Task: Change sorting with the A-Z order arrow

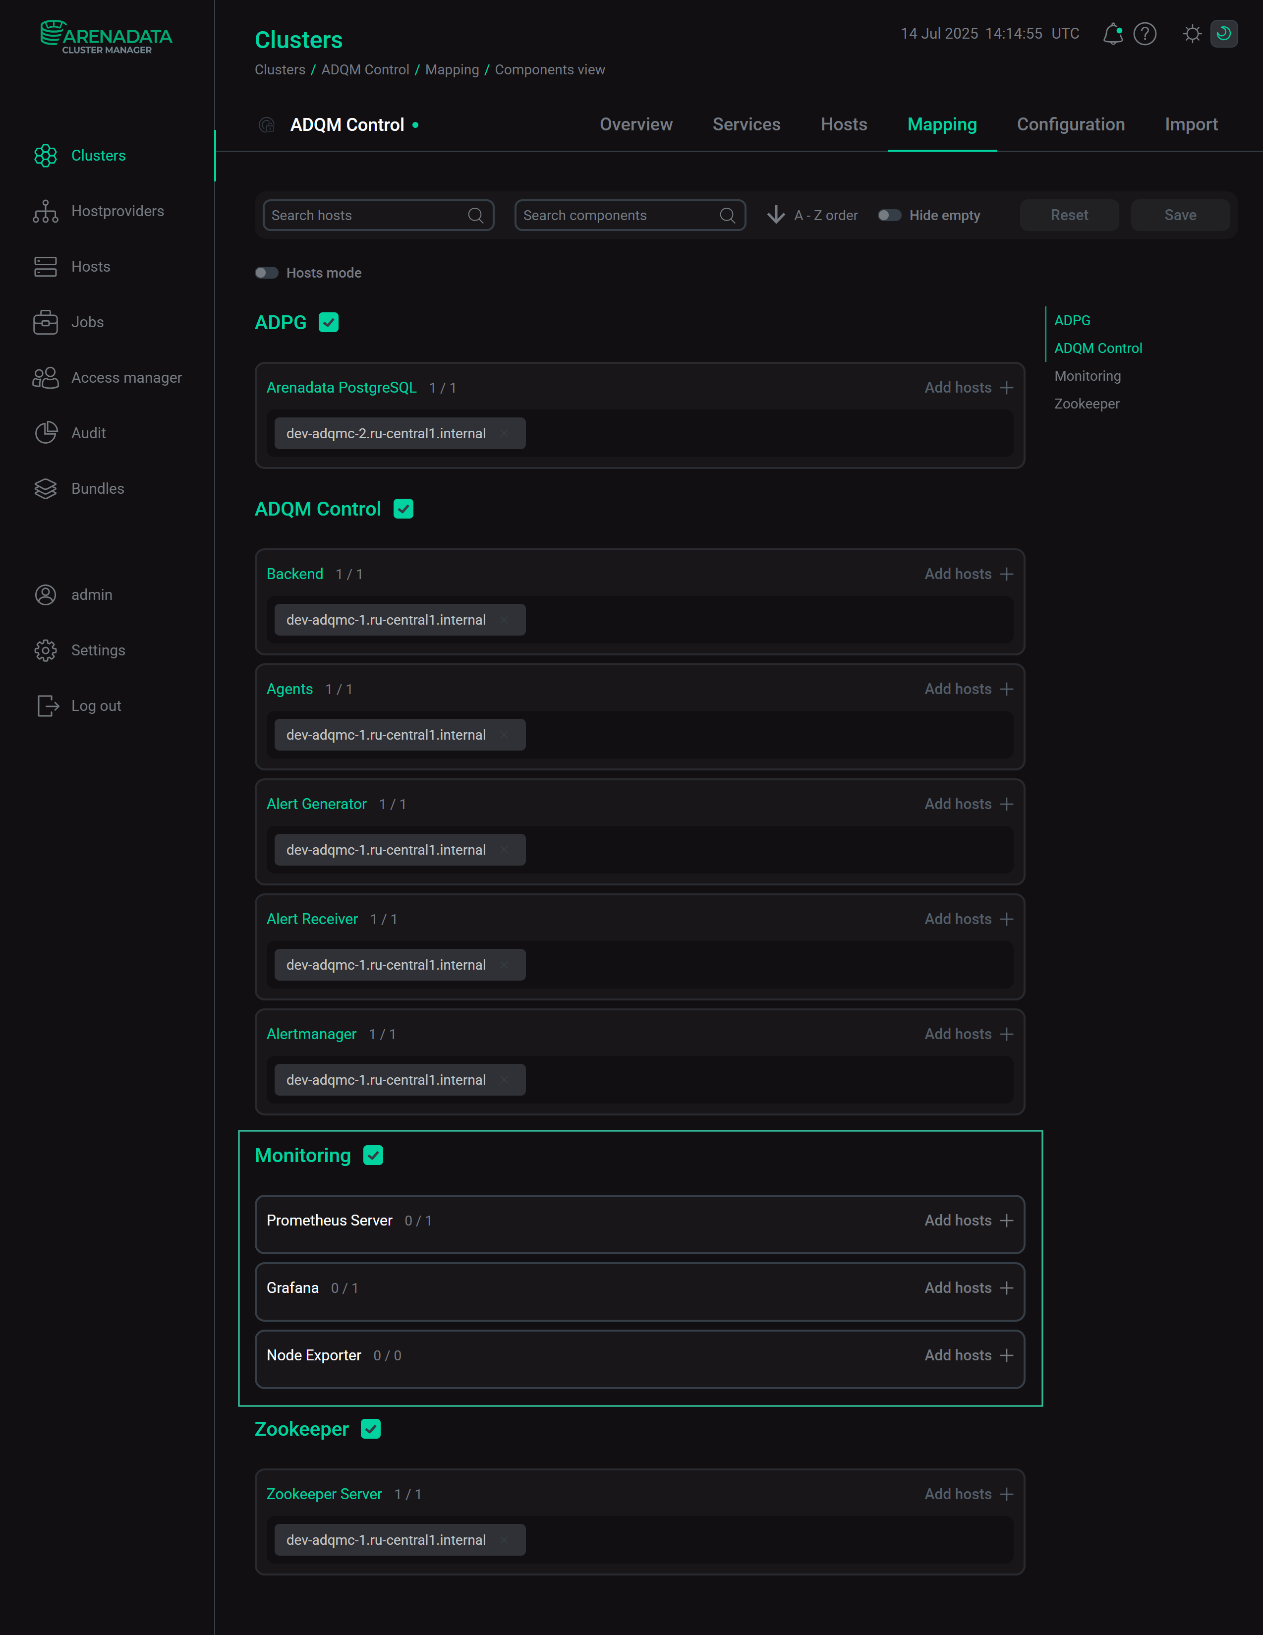Action: (x=775, y=215)
